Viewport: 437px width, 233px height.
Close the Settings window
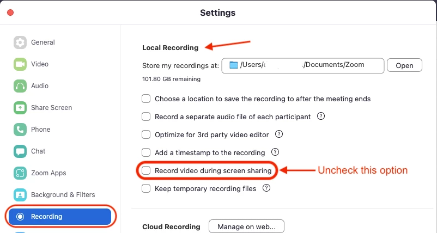coord(10,13)
